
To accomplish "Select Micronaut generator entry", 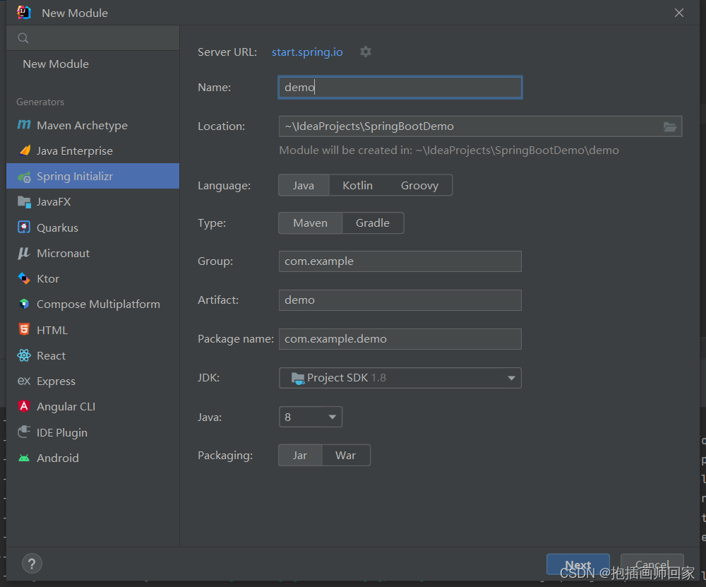I will click(92, 253).
